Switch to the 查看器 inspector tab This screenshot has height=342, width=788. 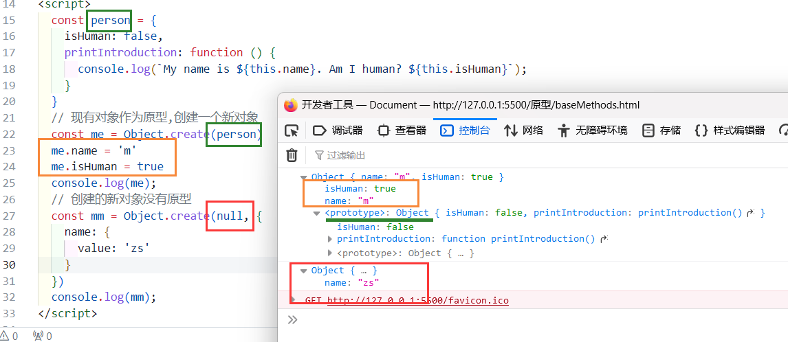[402, 130]
